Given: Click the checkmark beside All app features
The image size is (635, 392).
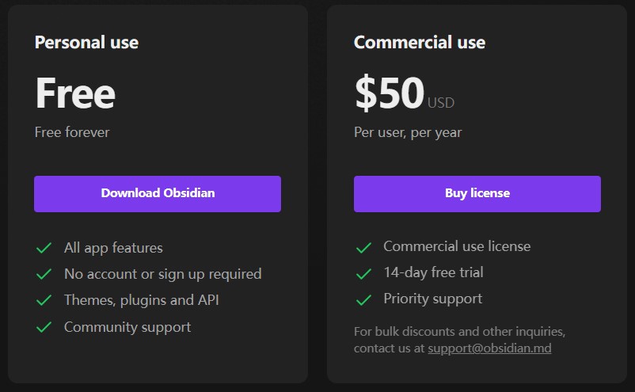Looking at the screenshot, I should tap(44, 248).
